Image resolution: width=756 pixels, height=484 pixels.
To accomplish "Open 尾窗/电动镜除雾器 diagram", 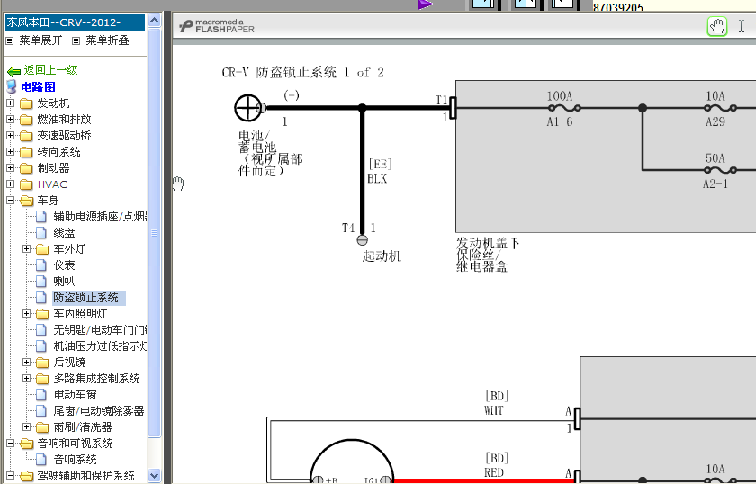I will [99, 411].
